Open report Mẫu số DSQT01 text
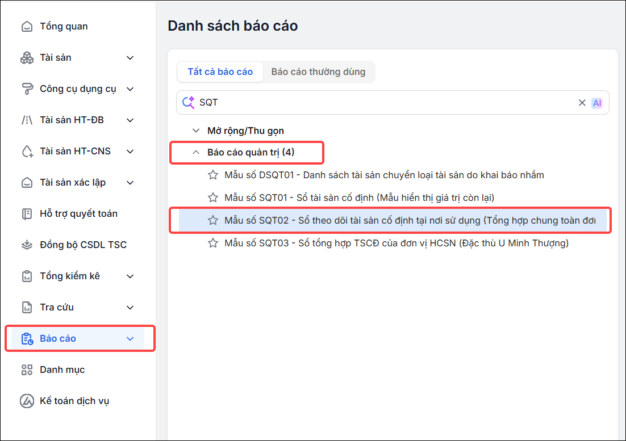The width and height of the screenshot is (626, 441). [384, 175]
